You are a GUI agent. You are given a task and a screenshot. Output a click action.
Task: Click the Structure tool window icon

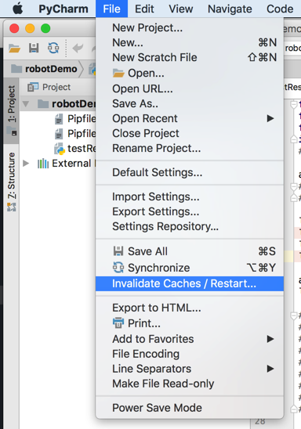(x=11, y=207)
